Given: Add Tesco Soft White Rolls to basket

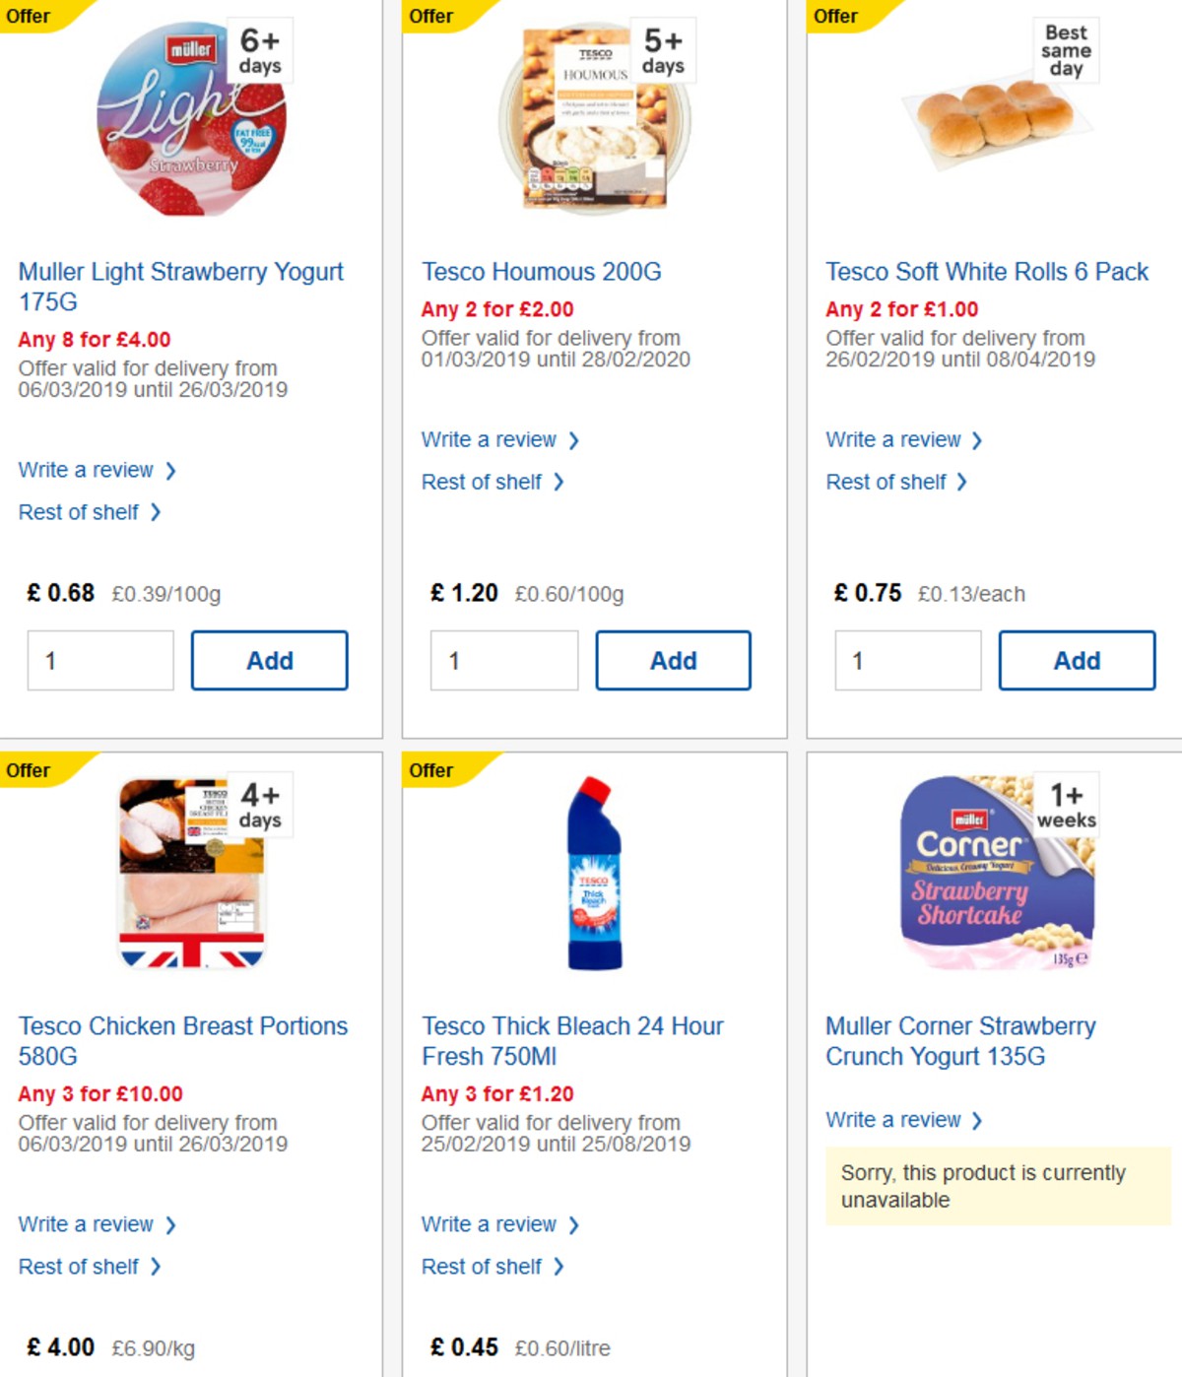Looking at the screenshot, I should click(x=1078, y=660).
